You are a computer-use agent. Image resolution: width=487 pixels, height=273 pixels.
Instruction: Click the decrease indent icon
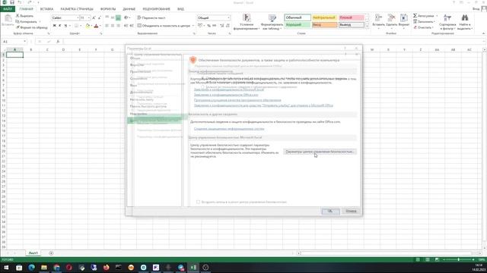point(126,26)
